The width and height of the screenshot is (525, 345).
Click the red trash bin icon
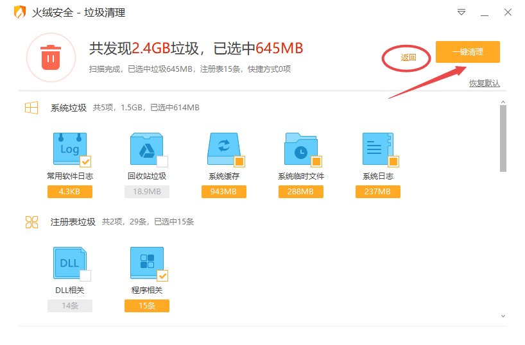point(51,58)
